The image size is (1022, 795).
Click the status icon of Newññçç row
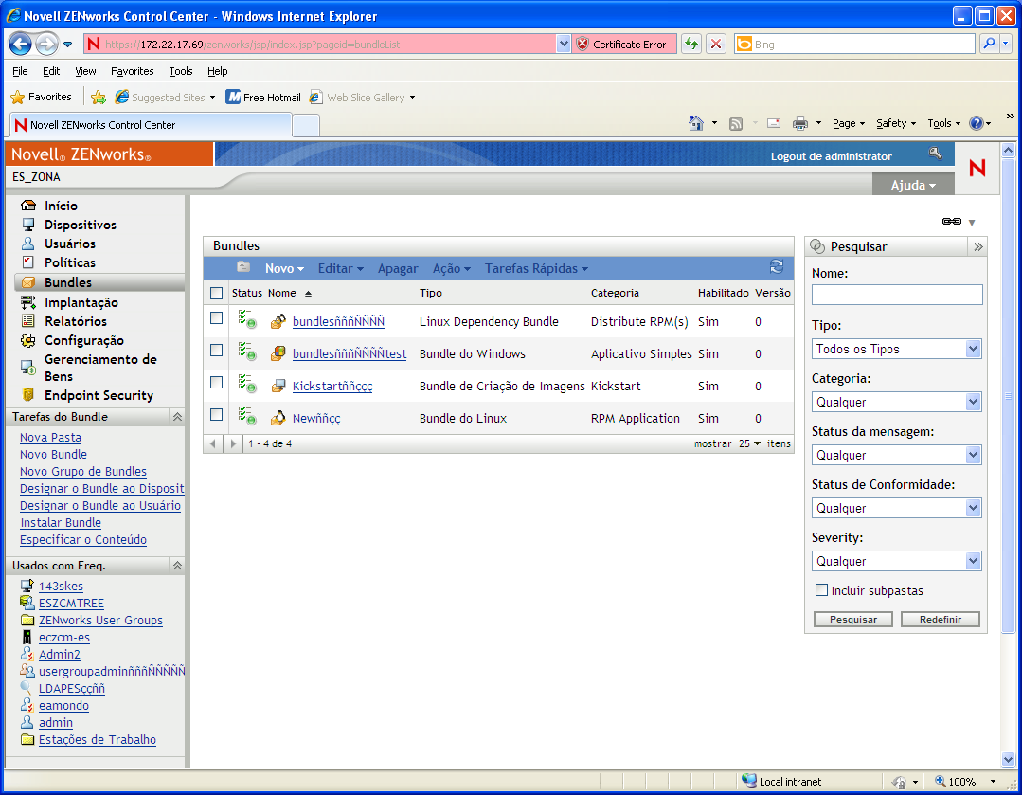(246, 416)
